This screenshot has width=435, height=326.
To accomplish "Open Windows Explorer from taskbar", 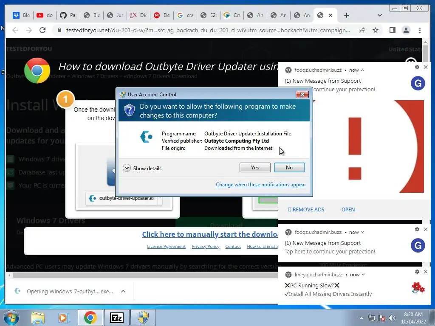I will (38, 318).
